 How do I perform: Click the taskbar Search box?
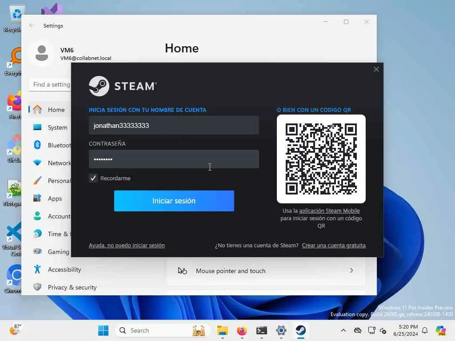click(163, 330)
